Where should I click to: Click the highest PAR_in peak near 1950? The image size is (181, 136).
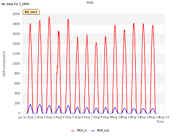pyautogui.click(x=49, y=17)
